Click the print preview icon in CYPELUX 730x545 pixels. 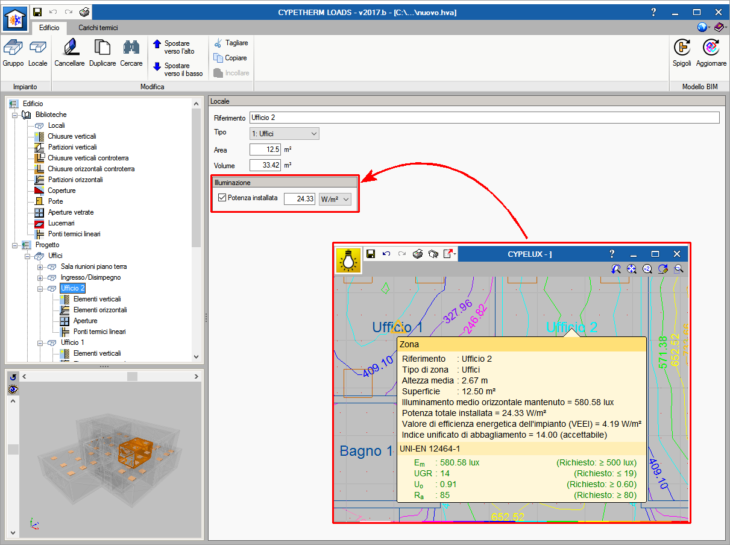coord(433,254)
